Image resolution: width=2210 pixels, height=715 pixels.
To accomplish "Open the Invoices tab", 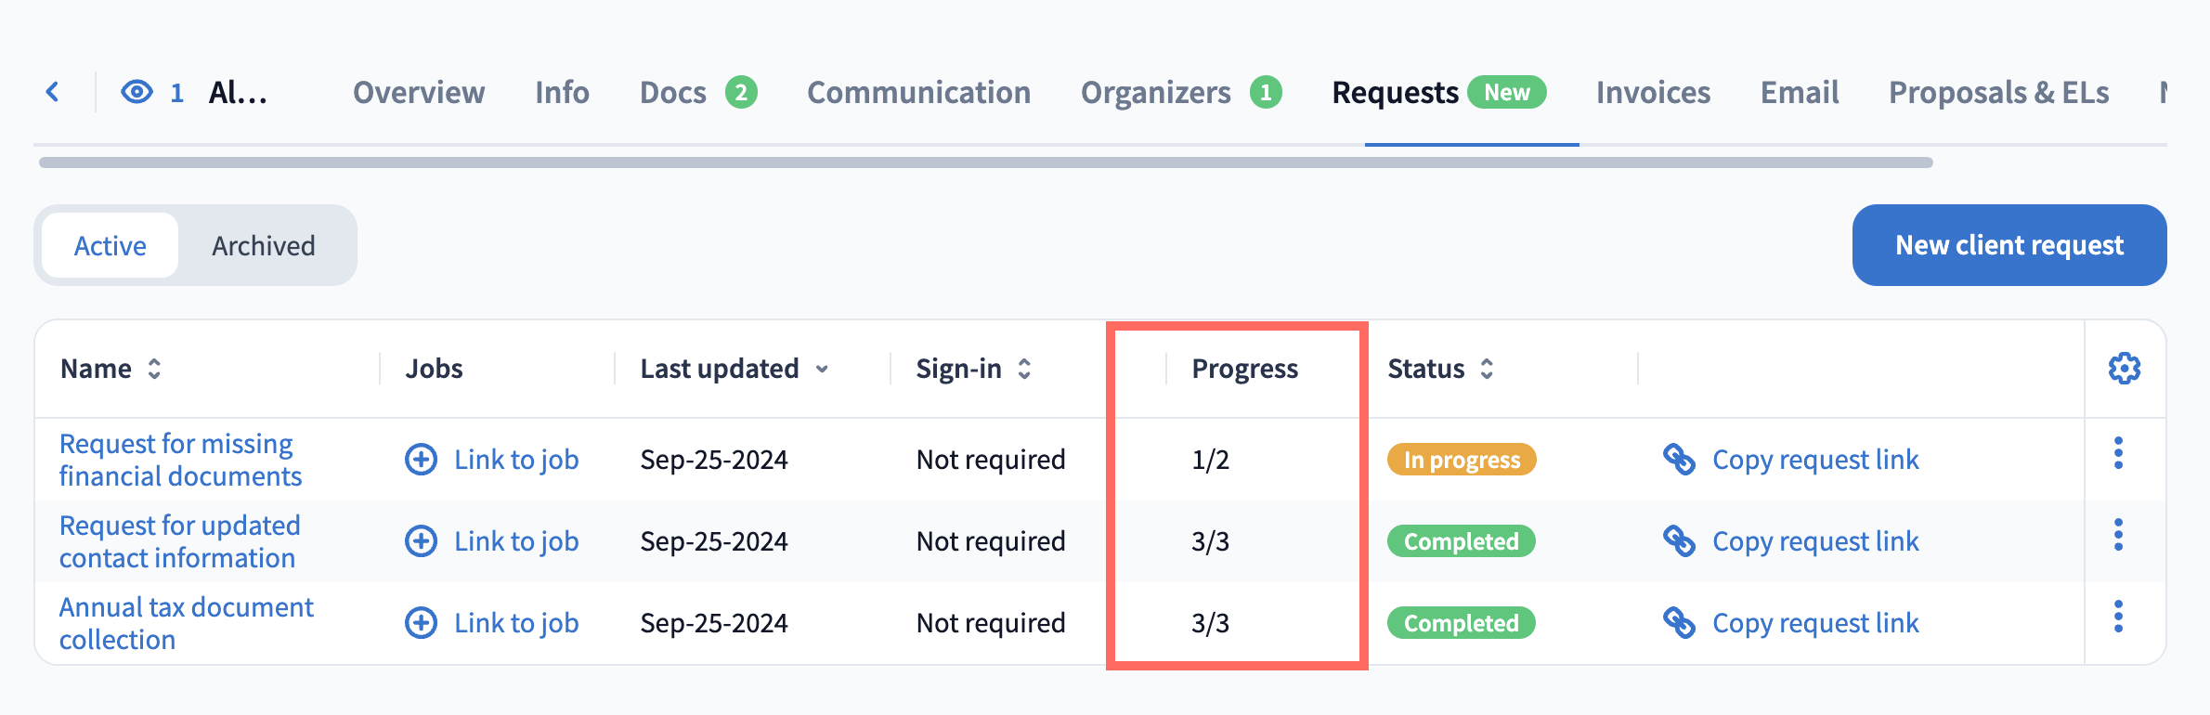I will (x=1653, y=93).
